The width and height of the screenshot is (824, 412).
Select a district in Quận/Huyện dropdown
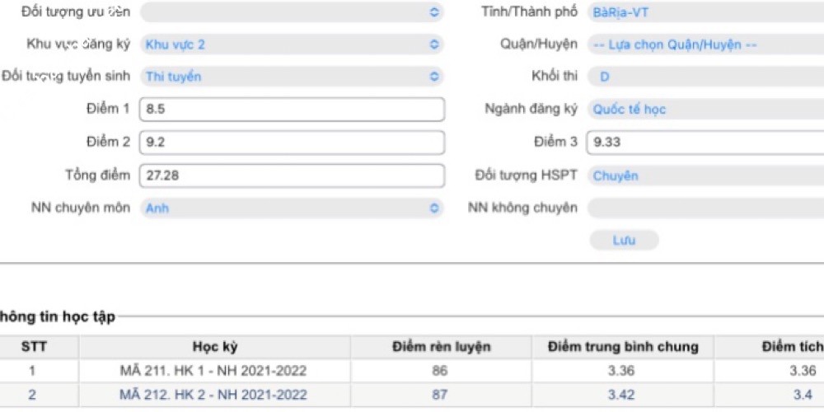pos(705,44)
